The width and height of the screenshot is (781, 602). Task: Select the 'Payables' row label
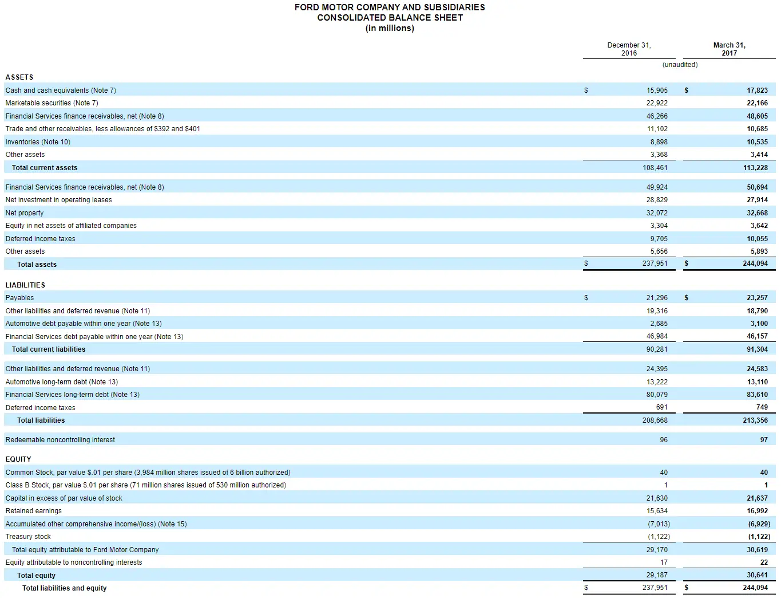tap(20, 298)
